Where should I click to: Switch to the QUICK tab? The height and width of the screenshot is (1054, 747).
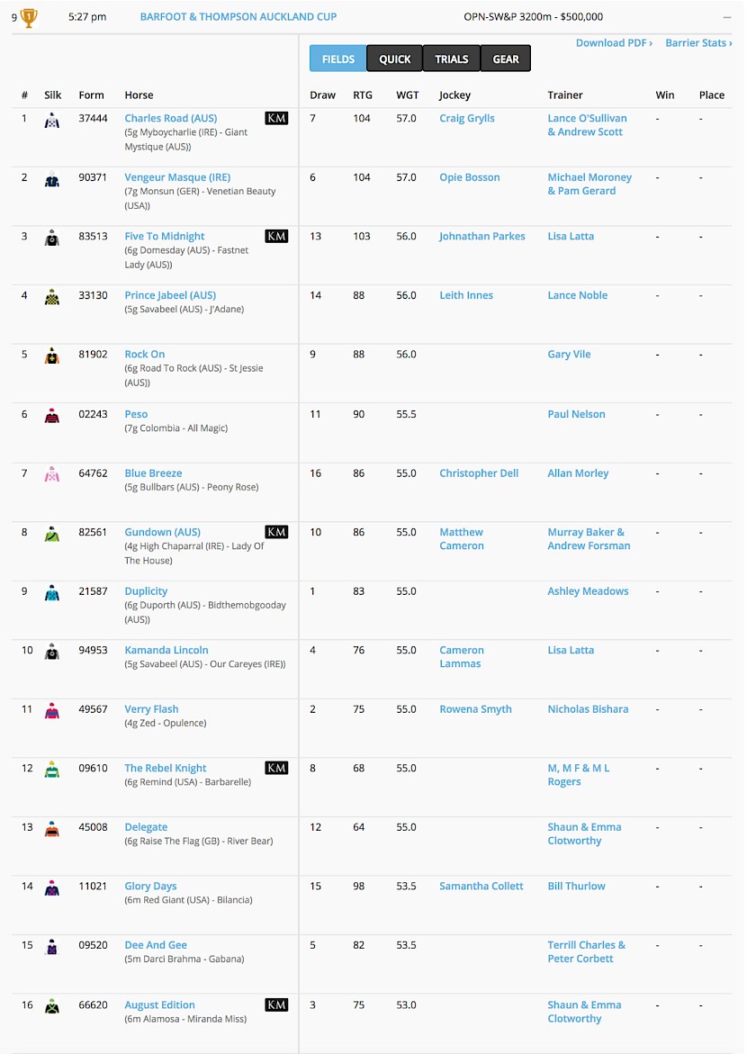395,59
